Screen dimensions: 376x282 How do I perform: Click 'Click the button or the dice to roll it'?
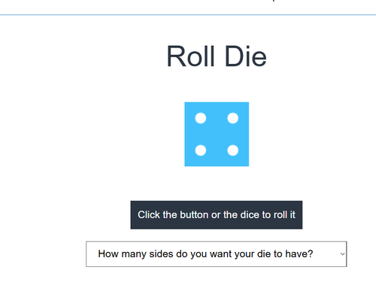[217, 215]
